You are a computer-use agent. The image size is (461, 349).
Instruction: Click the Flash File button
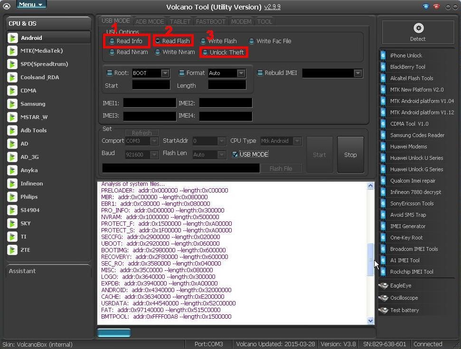pos(281,168)
